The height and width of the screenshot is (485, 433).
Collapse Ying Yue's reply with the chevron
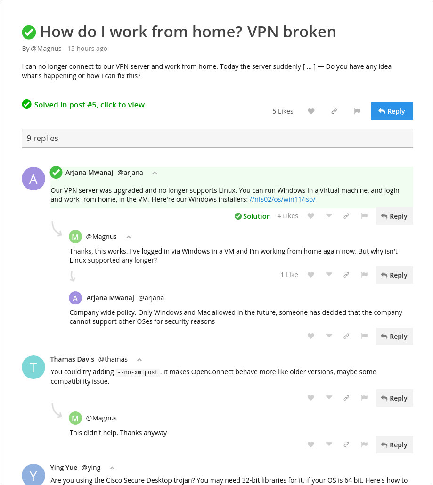click(112, 468)
